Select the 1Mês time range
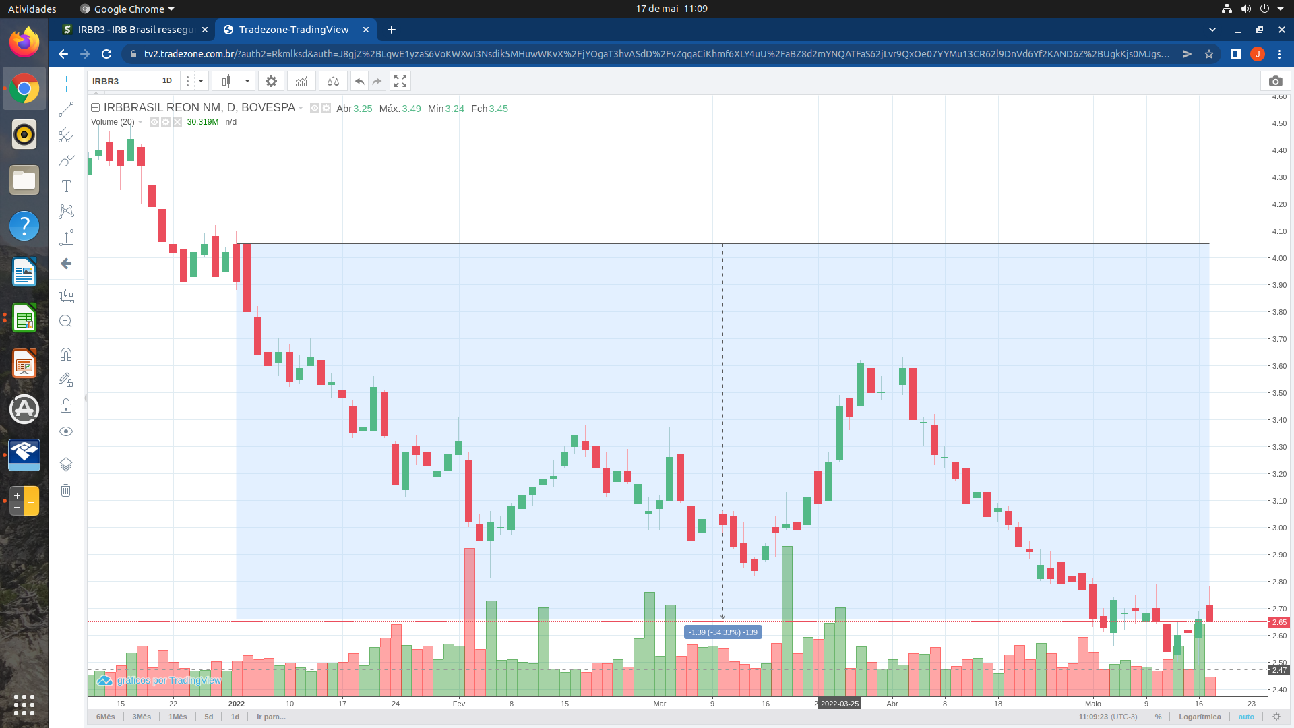1294x728 pixels. [178, 717]
